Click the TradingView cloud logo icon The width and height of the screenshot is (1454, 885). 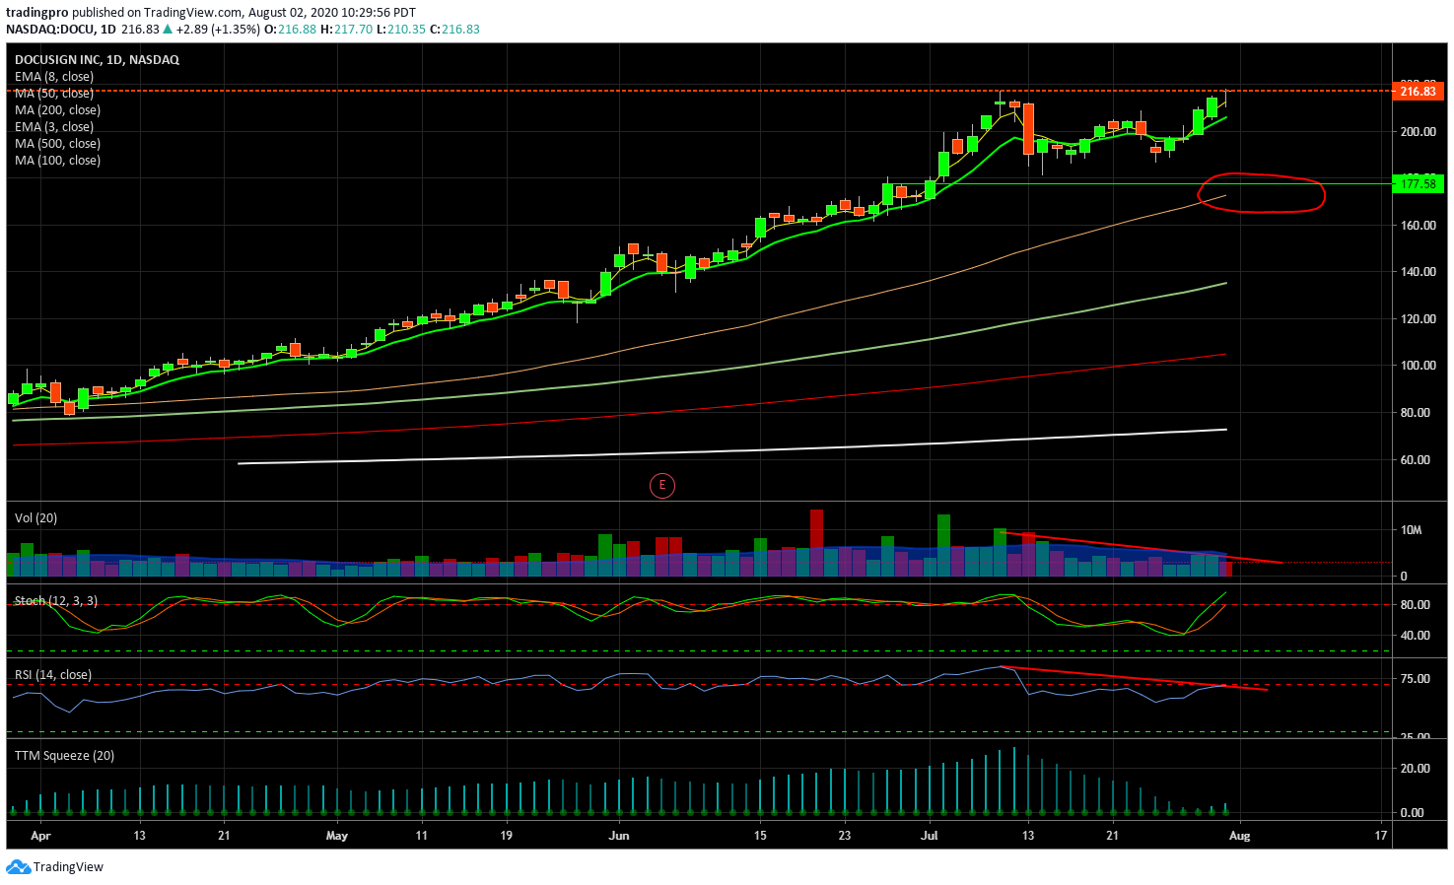pos(18,867)
